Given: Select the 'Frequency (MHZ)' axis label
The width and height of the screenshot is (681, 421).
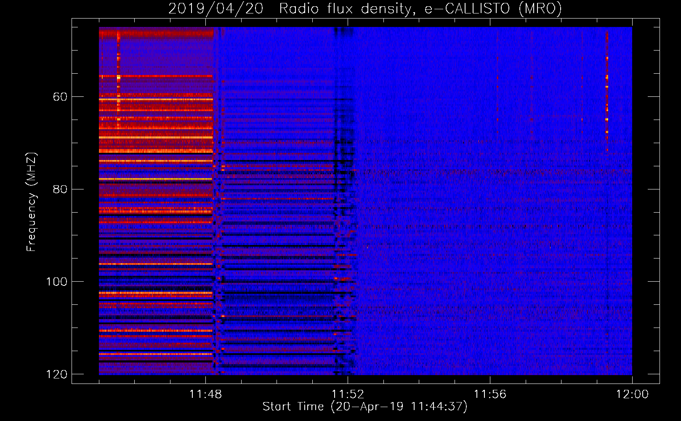Looking at the screenshot, I should coord(31,202).
